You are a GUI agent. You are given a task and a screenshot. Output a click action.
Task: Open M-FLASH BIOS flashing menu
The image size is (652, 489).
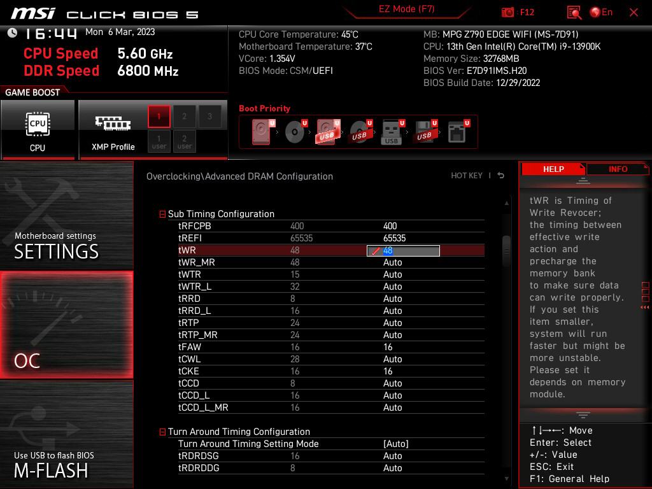coord(66,434)
